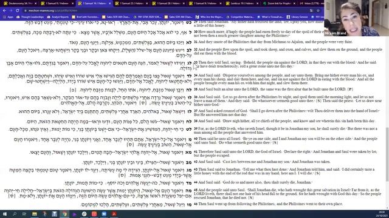Open the Analyst Reports bookmark
The height and width of the screenshot is (218, 389).
coord(58,17)
